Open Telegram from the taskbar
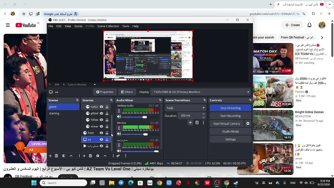This screenshot has height=188, width=334. 121,183
